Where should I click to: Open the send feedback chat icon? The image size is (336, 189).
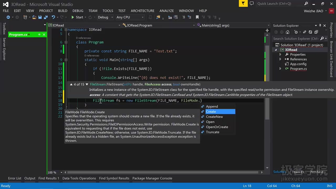pos(252,3)
